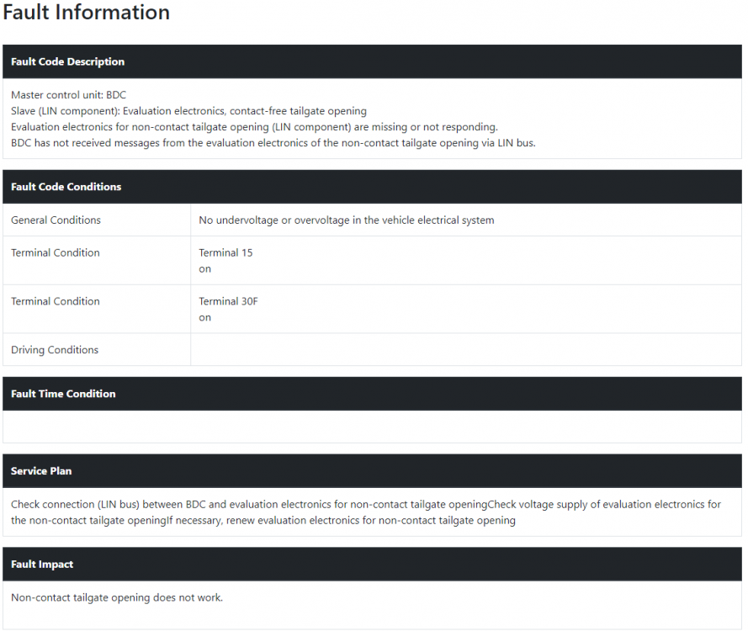This screenshot has height=631, width=748.
Task: Click the Master control unit: BDC line
Action: [x=69, y=95]
